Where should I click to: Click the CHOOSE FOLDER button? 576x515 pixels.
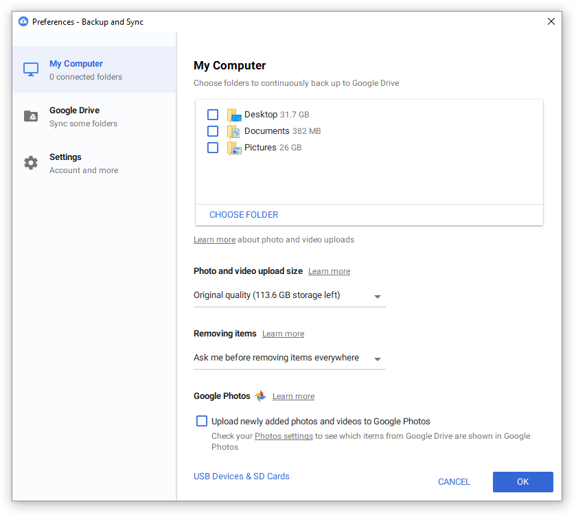(x=244, y=214)
